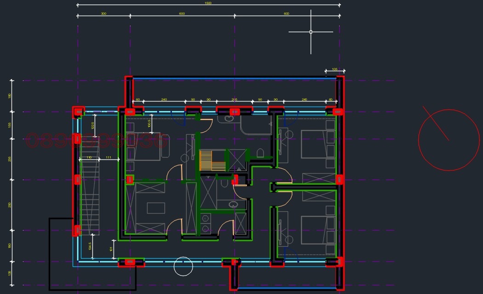Pick the 105 dimension text
Screen dimensions: 483x294
pyautogui.click(x=334, y=69)
